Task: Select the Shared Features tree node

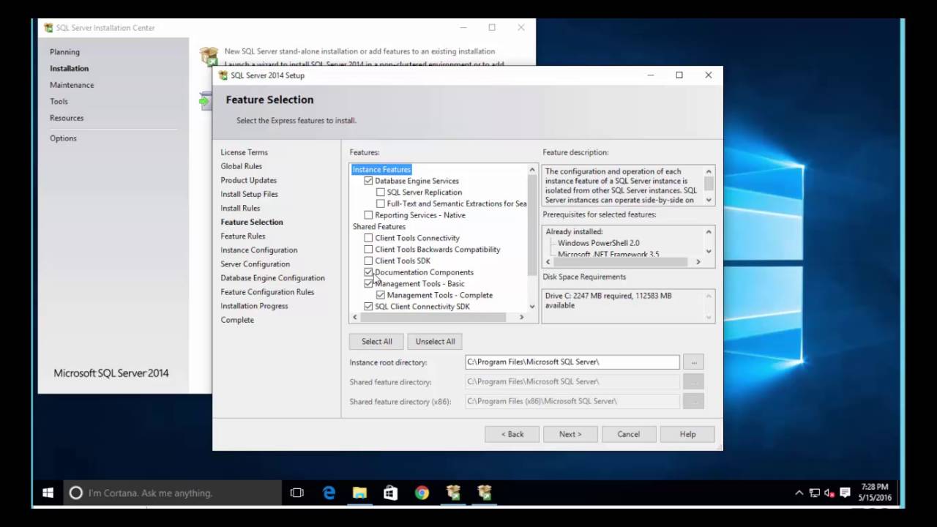Action: point(378,227)
